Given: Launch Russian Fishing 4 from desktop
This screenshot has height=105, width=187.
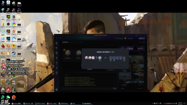Looking at the screenshot, I should [3, 91].
